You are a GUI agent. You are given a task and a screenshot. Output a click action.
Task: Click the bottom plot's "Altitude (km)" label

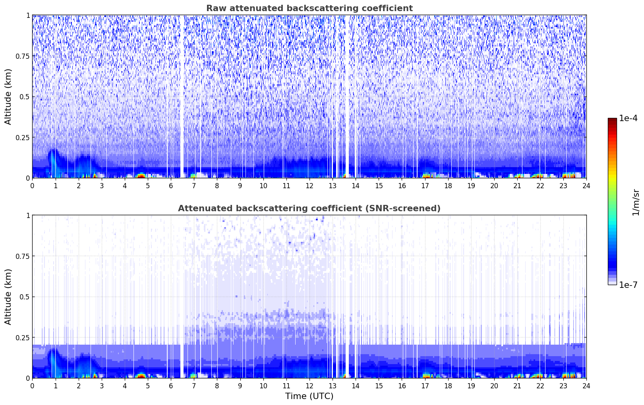[8, 297]
